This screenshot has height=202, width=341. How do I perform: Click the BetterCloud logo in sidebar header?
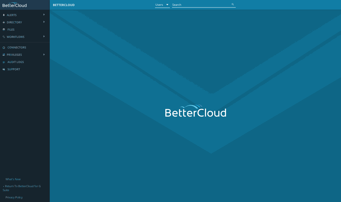tap(15, 5)
